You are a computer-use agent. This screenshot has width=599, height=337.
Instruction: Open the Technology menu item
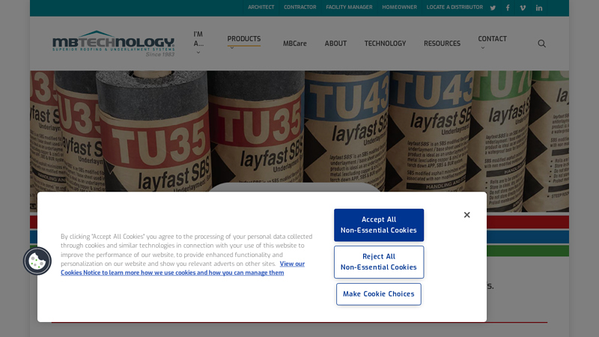tap(385, 43)
